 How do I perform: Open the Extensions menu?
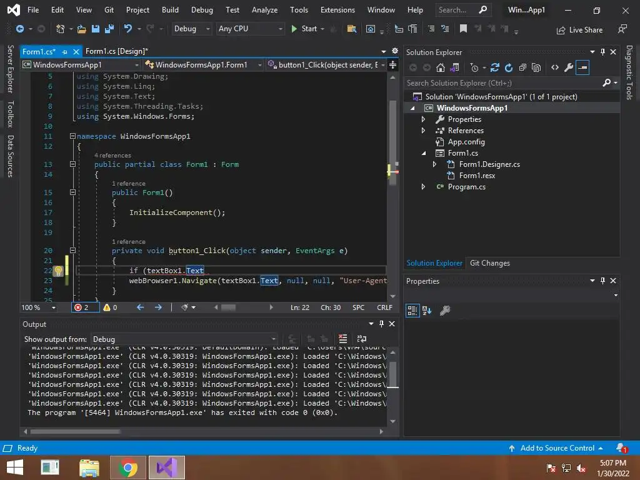[337, 10]
